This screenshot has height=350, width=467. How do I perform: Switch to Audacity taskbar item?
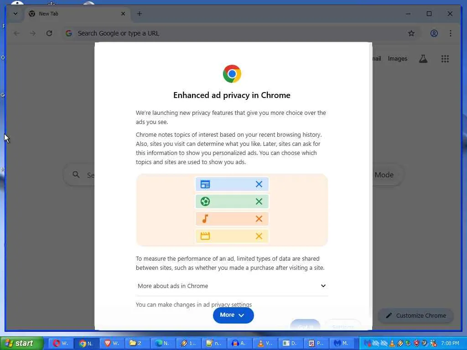pyautogui.click(x=239, y=343)
